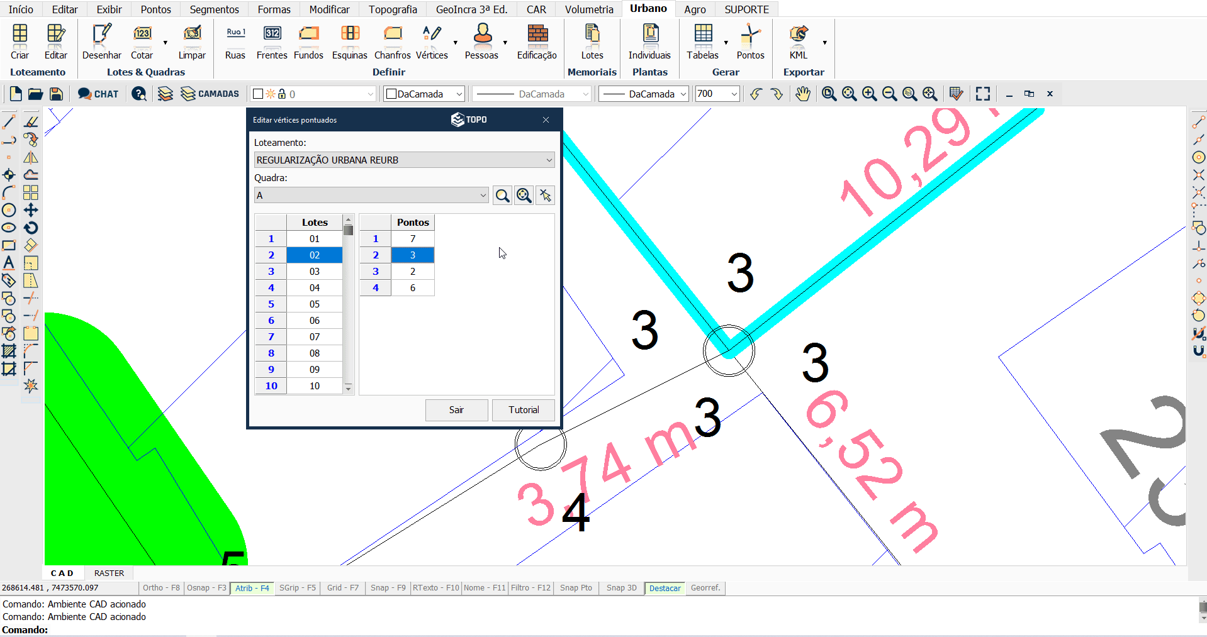Viewport: 1207px width, 637px height.
Task: Click the Tutorial button
Action: pos(523,410)
